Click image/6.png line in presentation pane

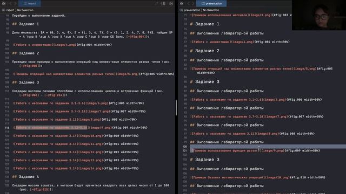pyautogui.click(x=256, y=100)
